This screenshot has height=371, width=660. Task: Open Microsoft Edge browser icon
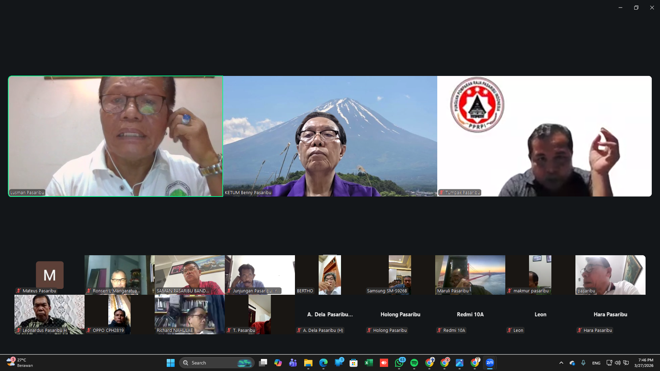[323, 363]
